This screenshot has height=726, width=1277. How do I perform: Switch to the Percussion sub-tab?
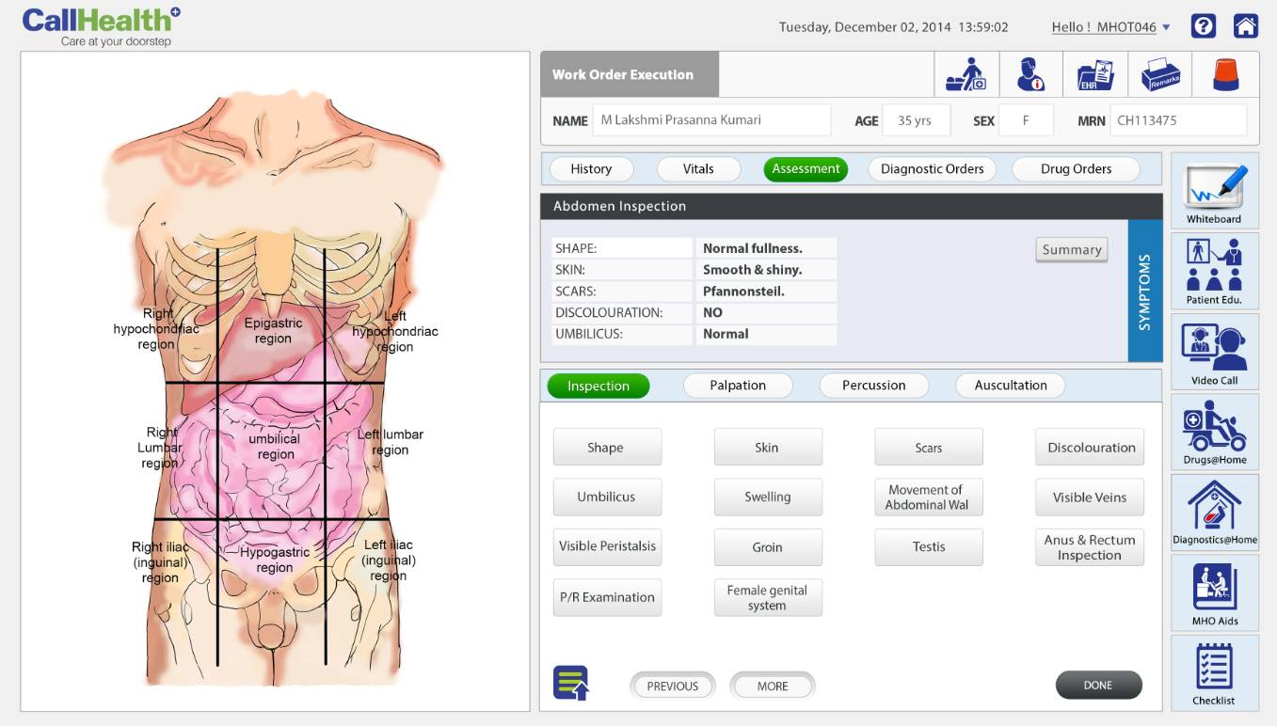tap(874, 386)
